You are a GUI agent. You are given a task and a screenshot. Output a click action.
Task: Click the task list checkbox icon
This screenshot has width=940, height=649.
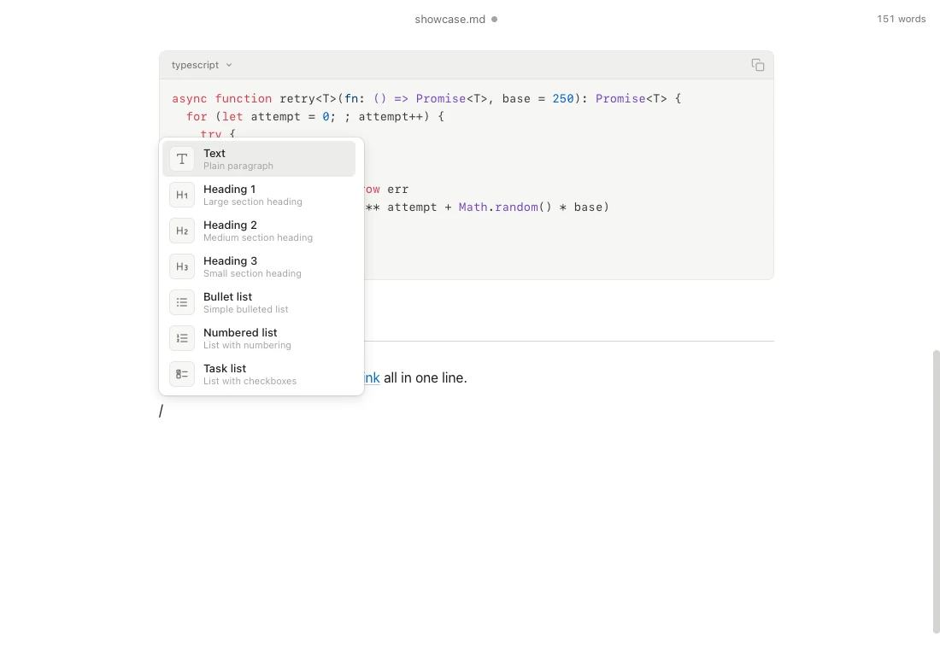click(182, 375)
